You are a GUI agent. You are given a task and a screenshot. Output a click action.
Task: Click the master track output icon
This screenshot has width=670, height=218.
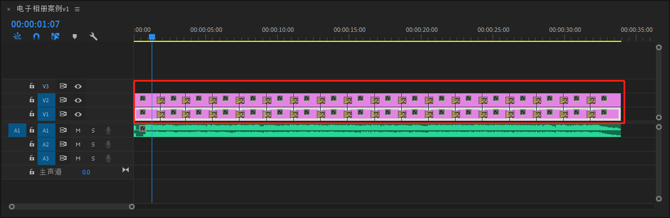pos(125,170)
